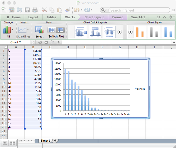This screenshot has width=176, height=148.
Task: Select the Cut scissors icon
Action: click(44, 10)
